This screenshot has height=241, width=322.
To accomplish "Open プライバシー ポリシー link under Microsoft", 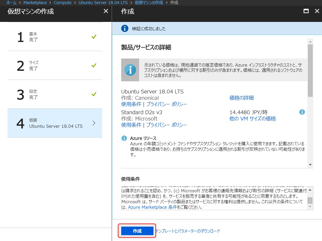I will pyautogui.click(x=166, y=125).
